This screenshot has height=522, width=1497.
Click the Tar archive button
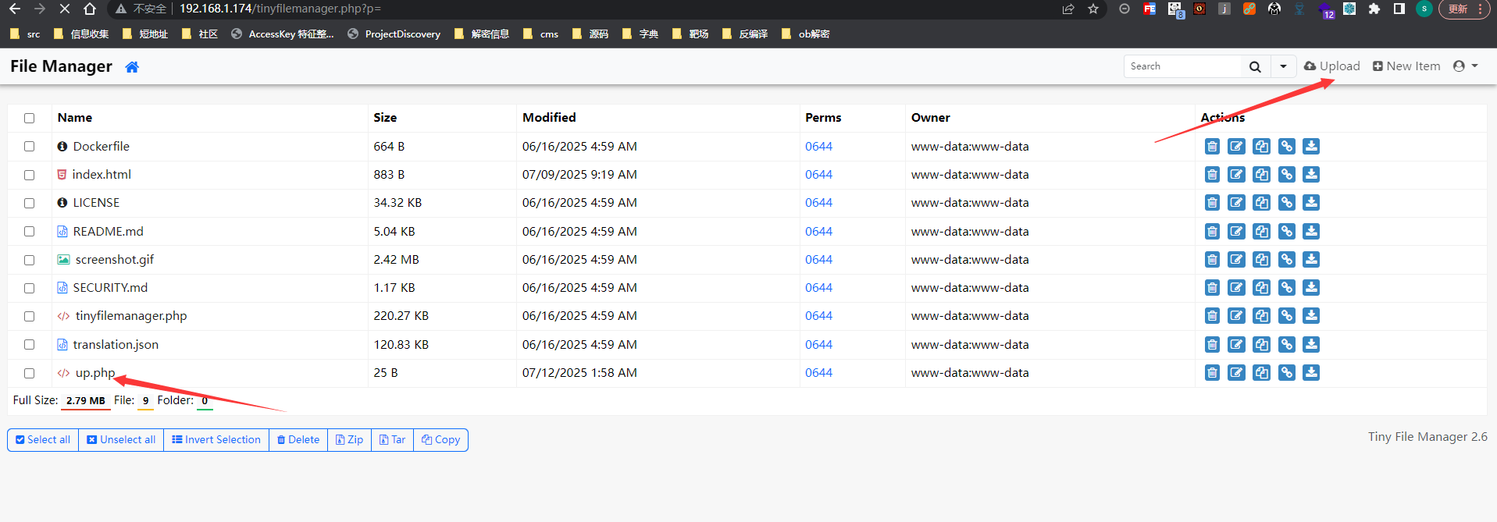(x=392, y=440)
